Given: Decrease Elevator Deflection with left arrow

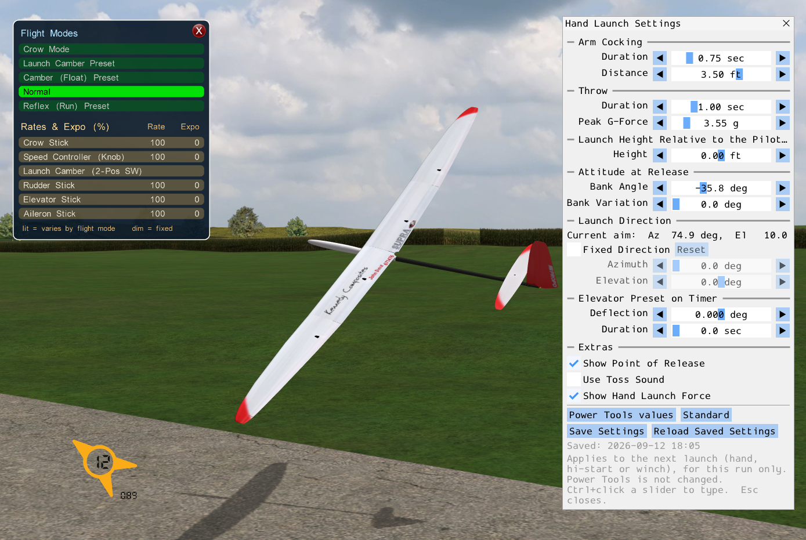Looking at the screenshot, I should click(660, 314).
